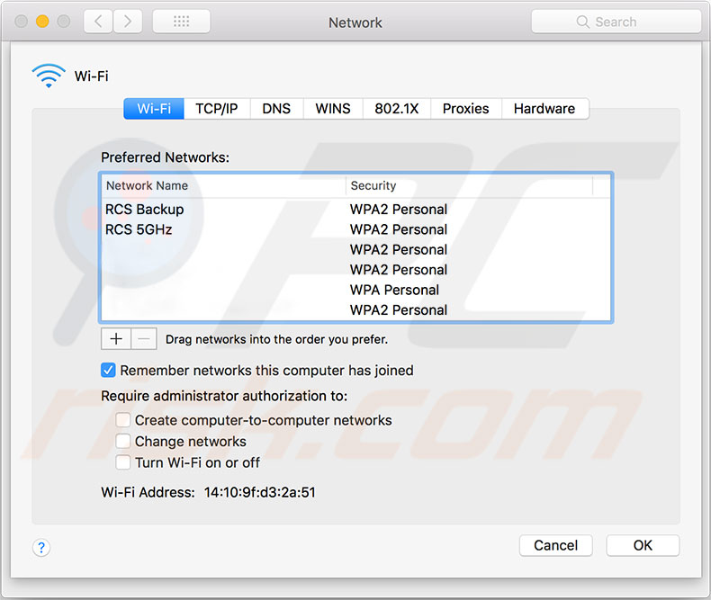Enable Create computer-to-computer networks checkbox
This screenshot has height=600, width=711.
tap(123, 420)
